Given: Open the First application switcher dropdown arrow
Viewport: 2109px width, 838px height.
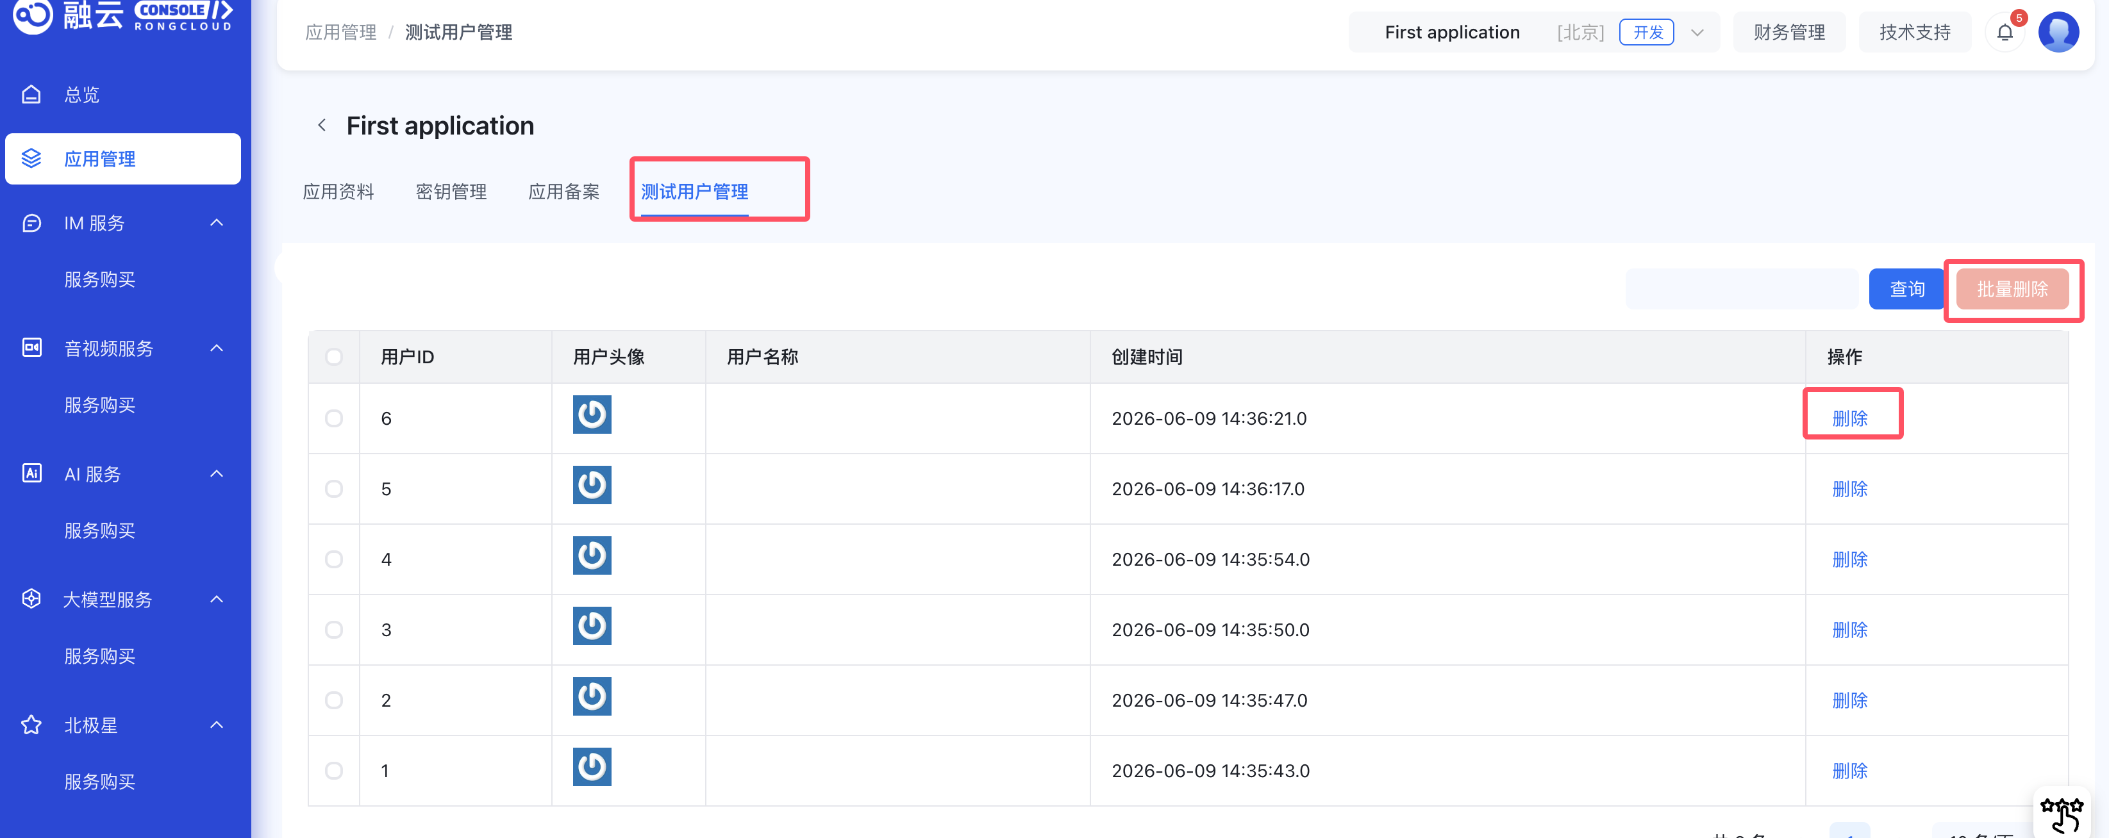Looking at the screenshot, I should (x=1697, y=33).
